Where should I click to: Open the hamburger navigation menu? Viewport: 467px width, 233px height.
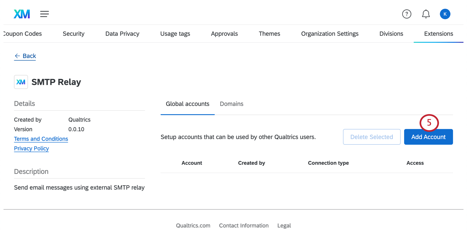tap(45, 14)
